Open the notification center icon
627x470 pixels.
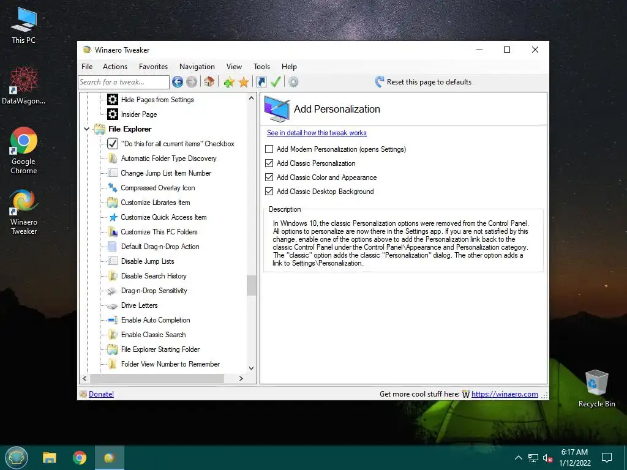pyautogui.click(x=607, y=458)
